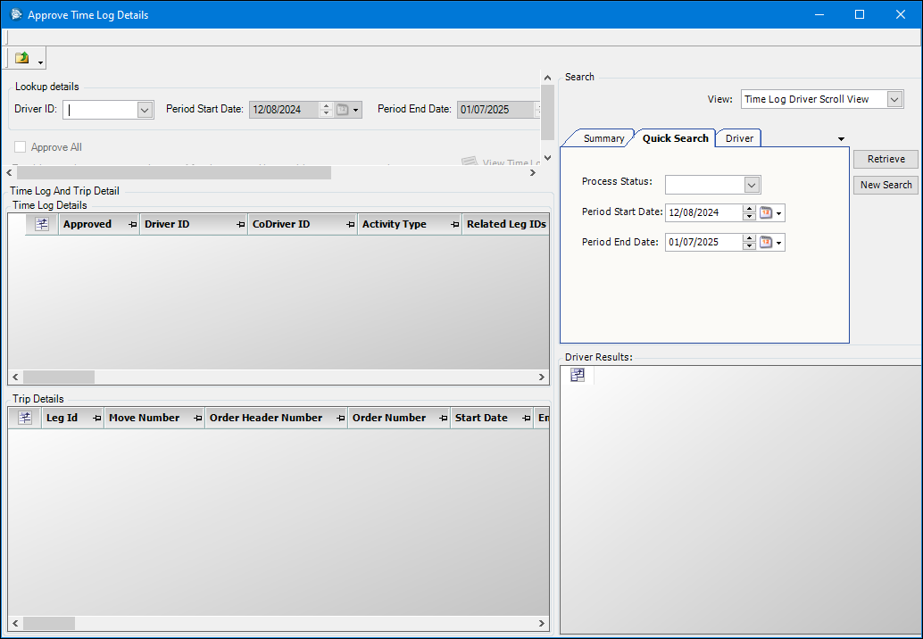Open Time Log Details grid settings icon
Viewport: 923px width, 639px height.
pyautogui.click(x=42, y=224)
